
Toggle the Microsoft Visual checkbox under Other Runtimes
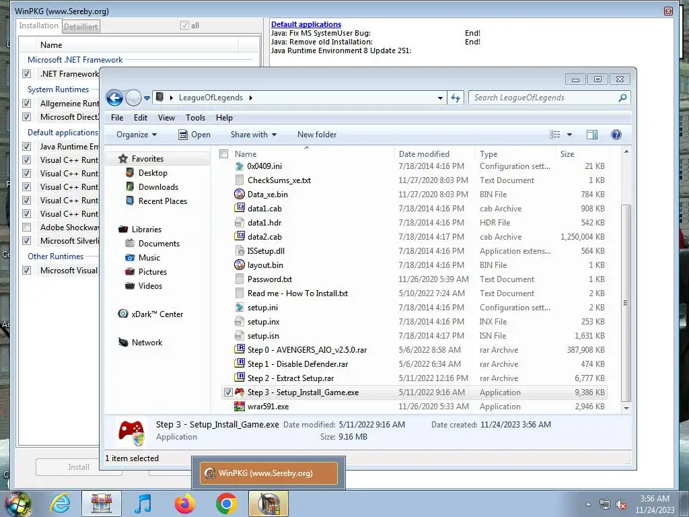(x=27, y=271)
